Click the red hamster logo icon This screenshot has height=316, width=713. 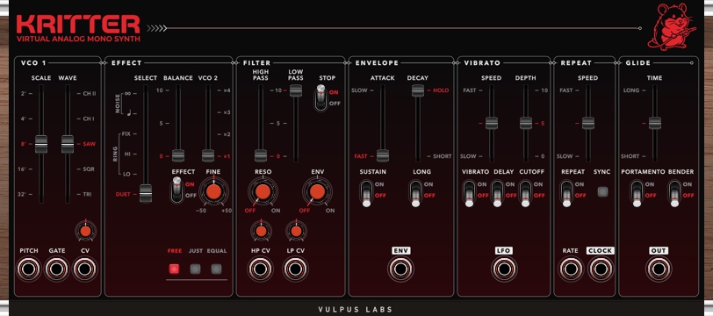tap(671, 27)
